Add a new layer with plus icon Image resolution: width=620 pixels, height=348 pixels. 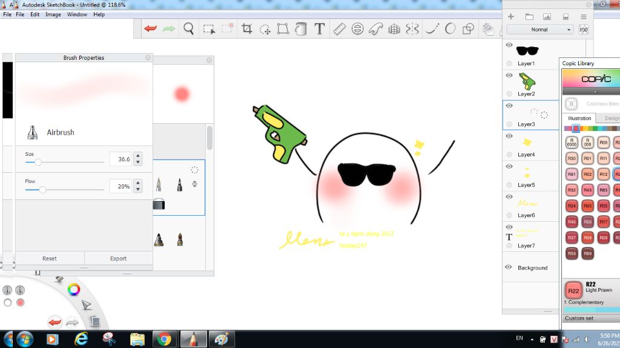click(x=511, y=16)
